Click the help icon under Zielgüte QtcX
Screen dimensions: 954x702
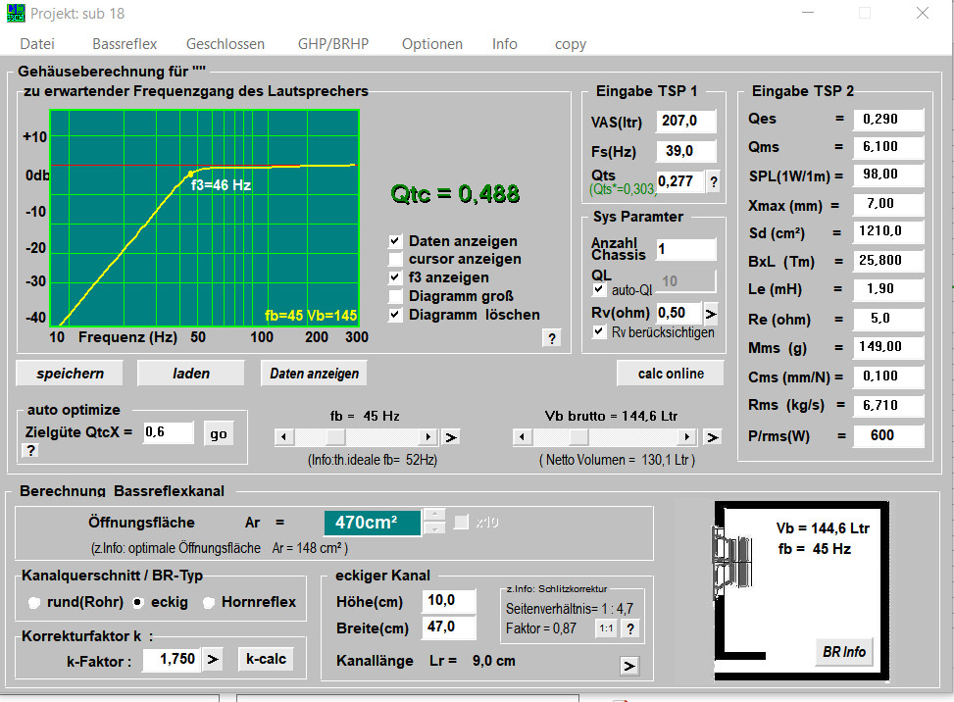pos(30,450)
